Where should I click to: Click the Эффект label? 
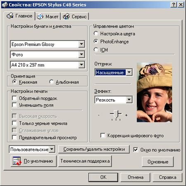pos(103,91)
